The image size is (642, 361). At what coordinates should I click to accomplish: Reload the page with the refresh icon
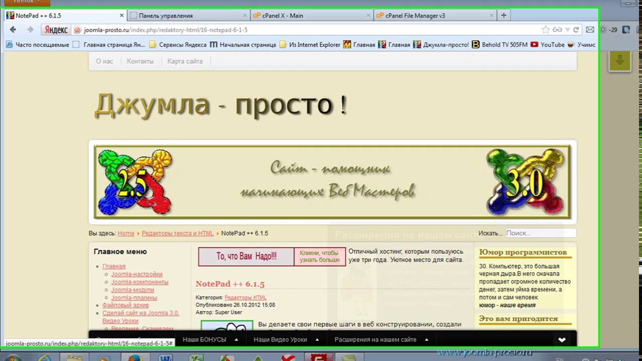(x=576, y=30)
